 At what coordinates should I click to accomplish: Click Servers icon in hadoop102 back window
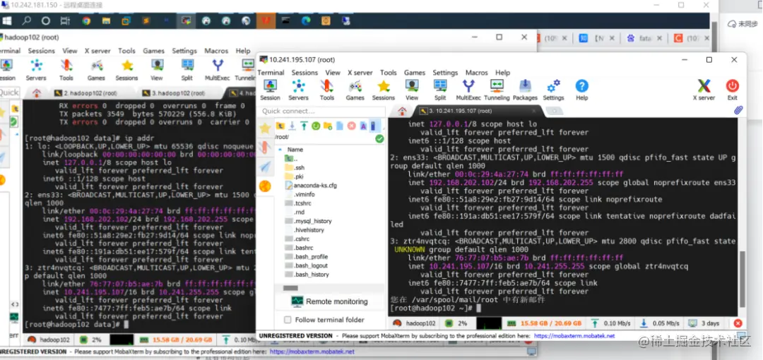point(35,69)
